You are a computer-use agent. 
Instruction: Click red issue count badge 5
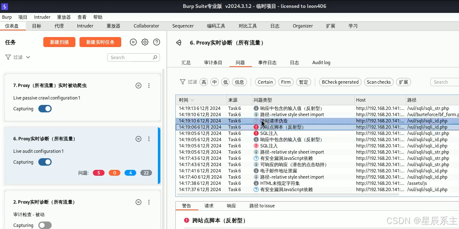tap(99, 173)
